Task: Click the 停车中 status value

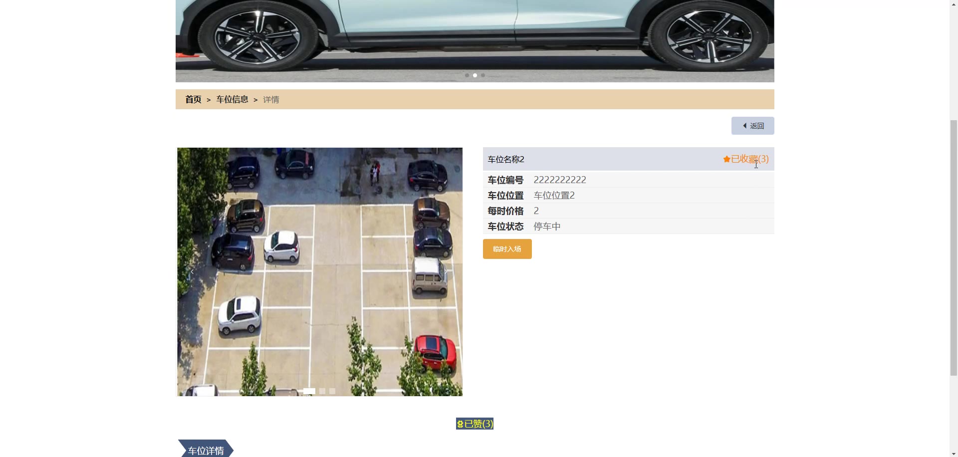Action: [x=547, y=226]
